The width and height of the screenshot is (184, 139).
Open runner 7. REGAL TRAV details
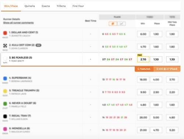click(20, 116)
